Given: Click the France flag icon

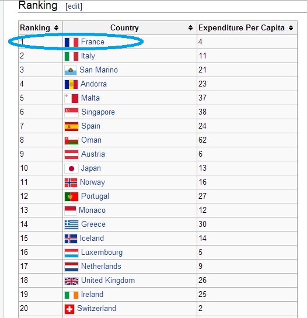Looking at the screenshot, I should pos(71,42).
